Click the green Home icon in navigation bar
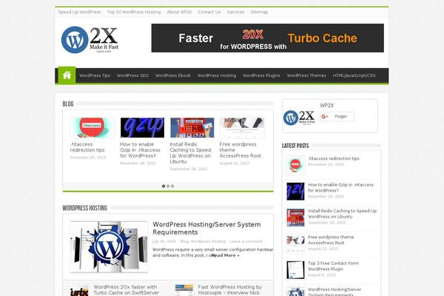 (x=67, y=75)
